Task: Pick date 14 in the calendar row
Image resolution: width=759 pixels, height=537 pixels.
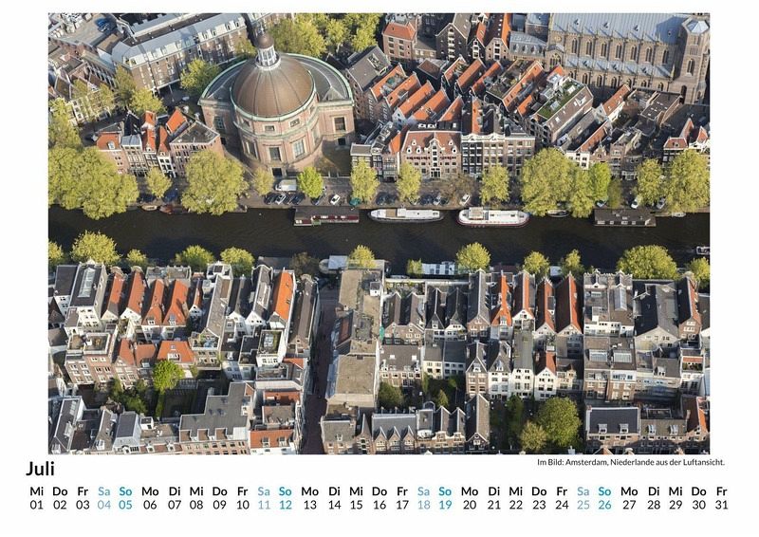Action: click(334, 505)
